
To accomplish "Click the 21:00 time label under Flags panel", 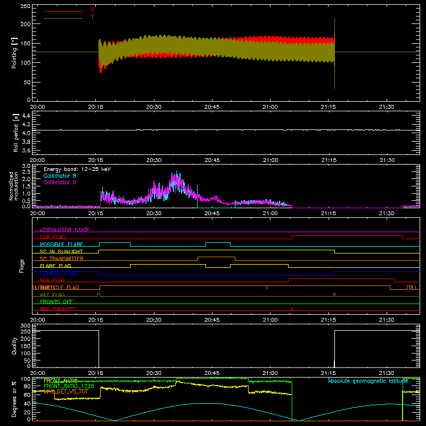I will point(270,320).
